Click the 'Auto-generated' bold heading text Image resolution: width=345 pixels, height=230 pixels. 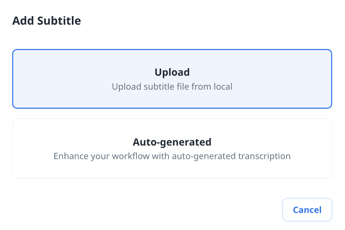(172, 142)
